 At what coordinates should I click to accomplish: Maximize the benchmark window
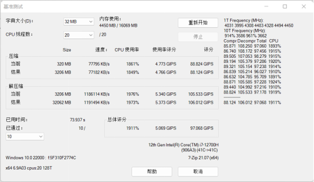pyautogui.click(x=285, y=7)
